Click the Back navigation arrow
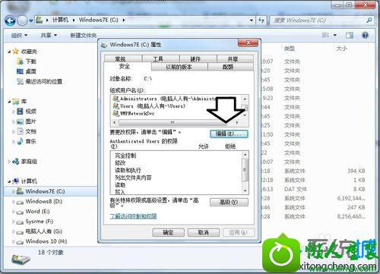380x274 pixels. 10,20
